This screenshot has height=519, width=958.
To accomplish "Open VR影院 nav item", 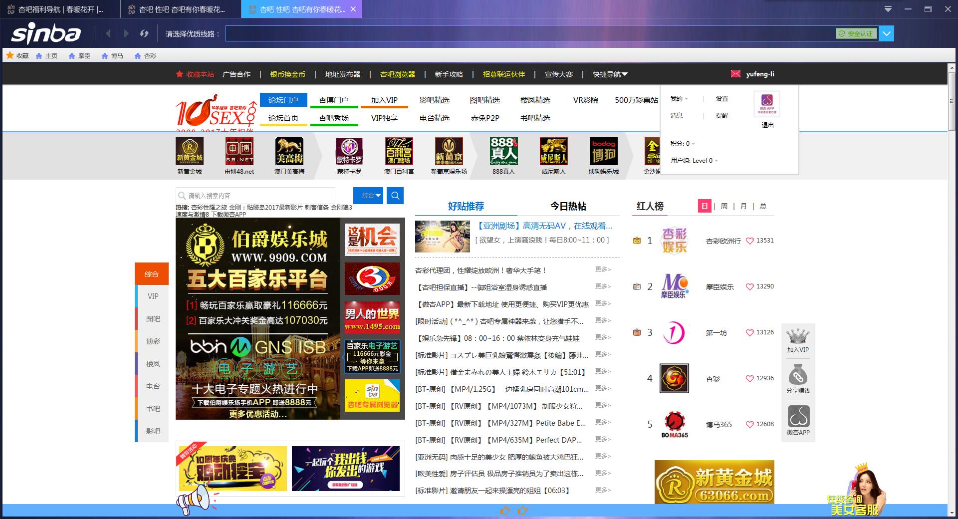I will pos(586,100).
